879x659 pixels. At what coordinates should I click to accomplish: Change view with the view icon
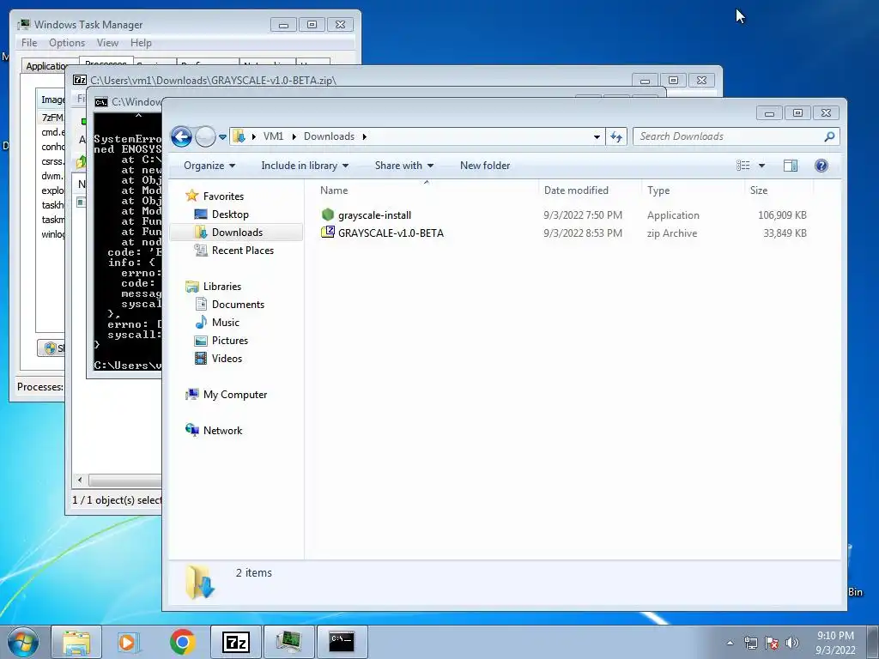pyautogui.click(x=743, y=166)
